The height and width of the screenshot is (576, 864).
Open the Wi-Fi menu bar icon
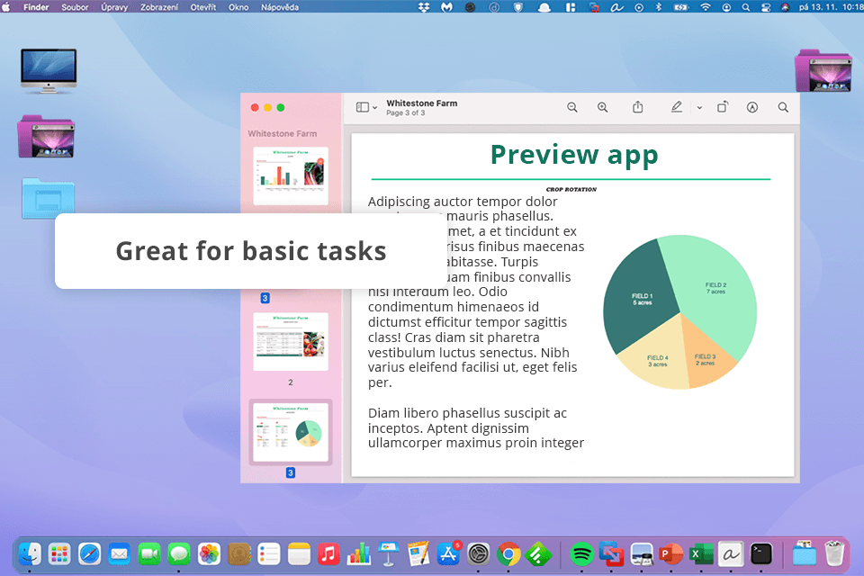coord(706,7)
